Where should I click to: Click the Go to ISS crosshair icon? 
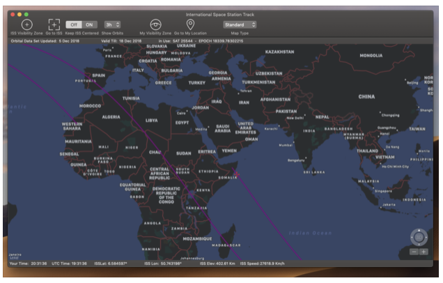coord(54,24)
